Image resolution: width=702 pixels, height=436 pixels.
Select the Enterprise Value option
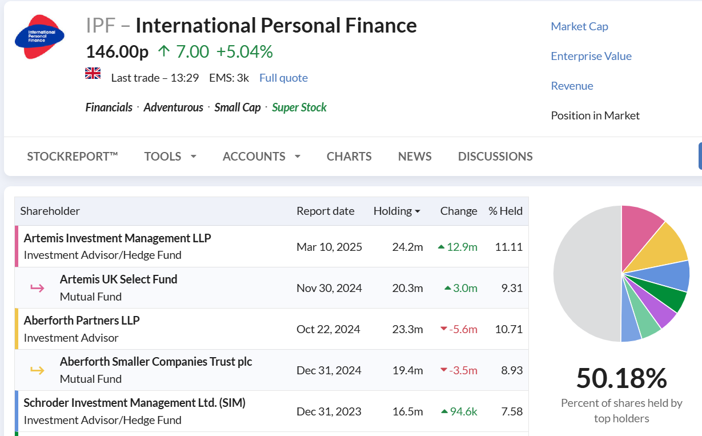point(591,56)
